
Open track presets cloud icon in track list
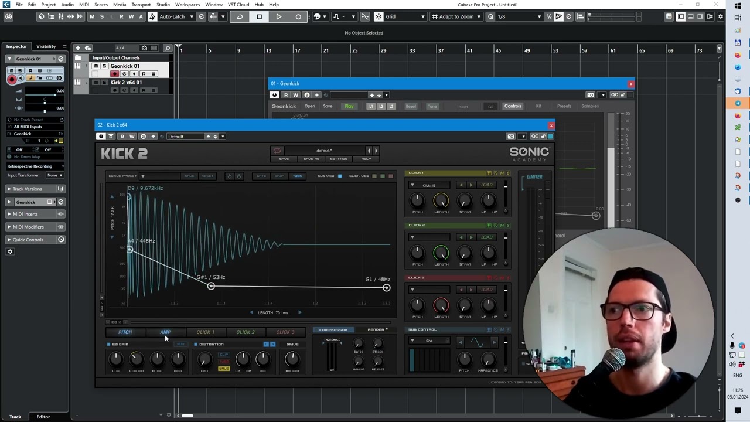click(88, 47)
